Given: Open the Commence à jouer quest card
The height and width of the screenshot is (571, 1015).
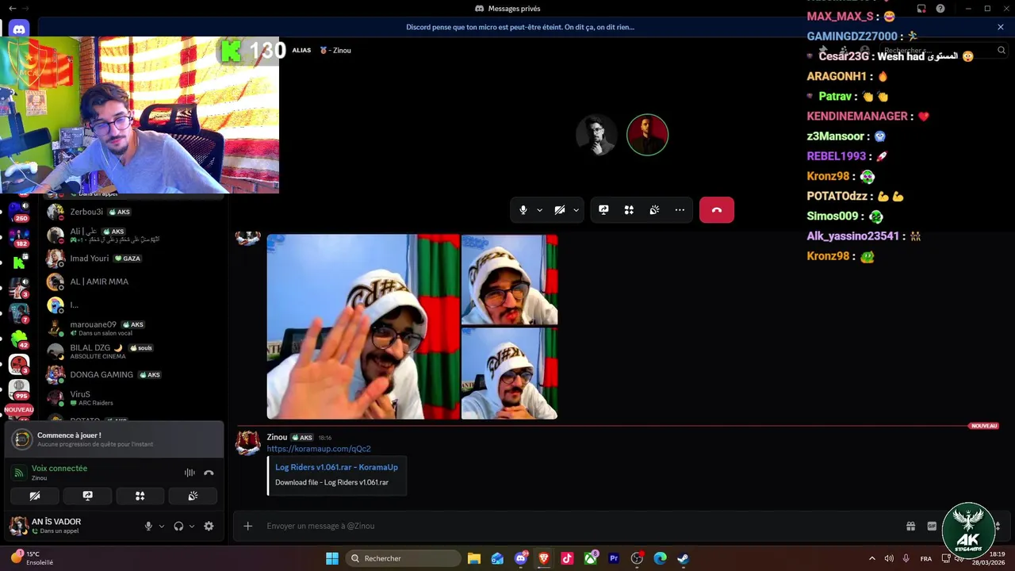Looking at the screenshot, I should click(x=114, y=439).
